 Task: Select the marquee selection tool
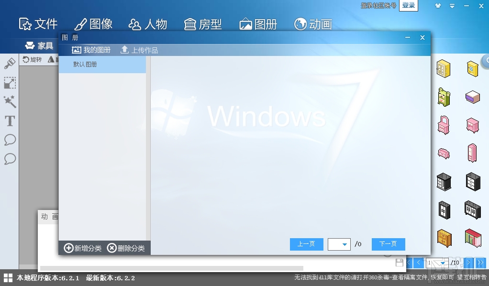tap(9, 82)
